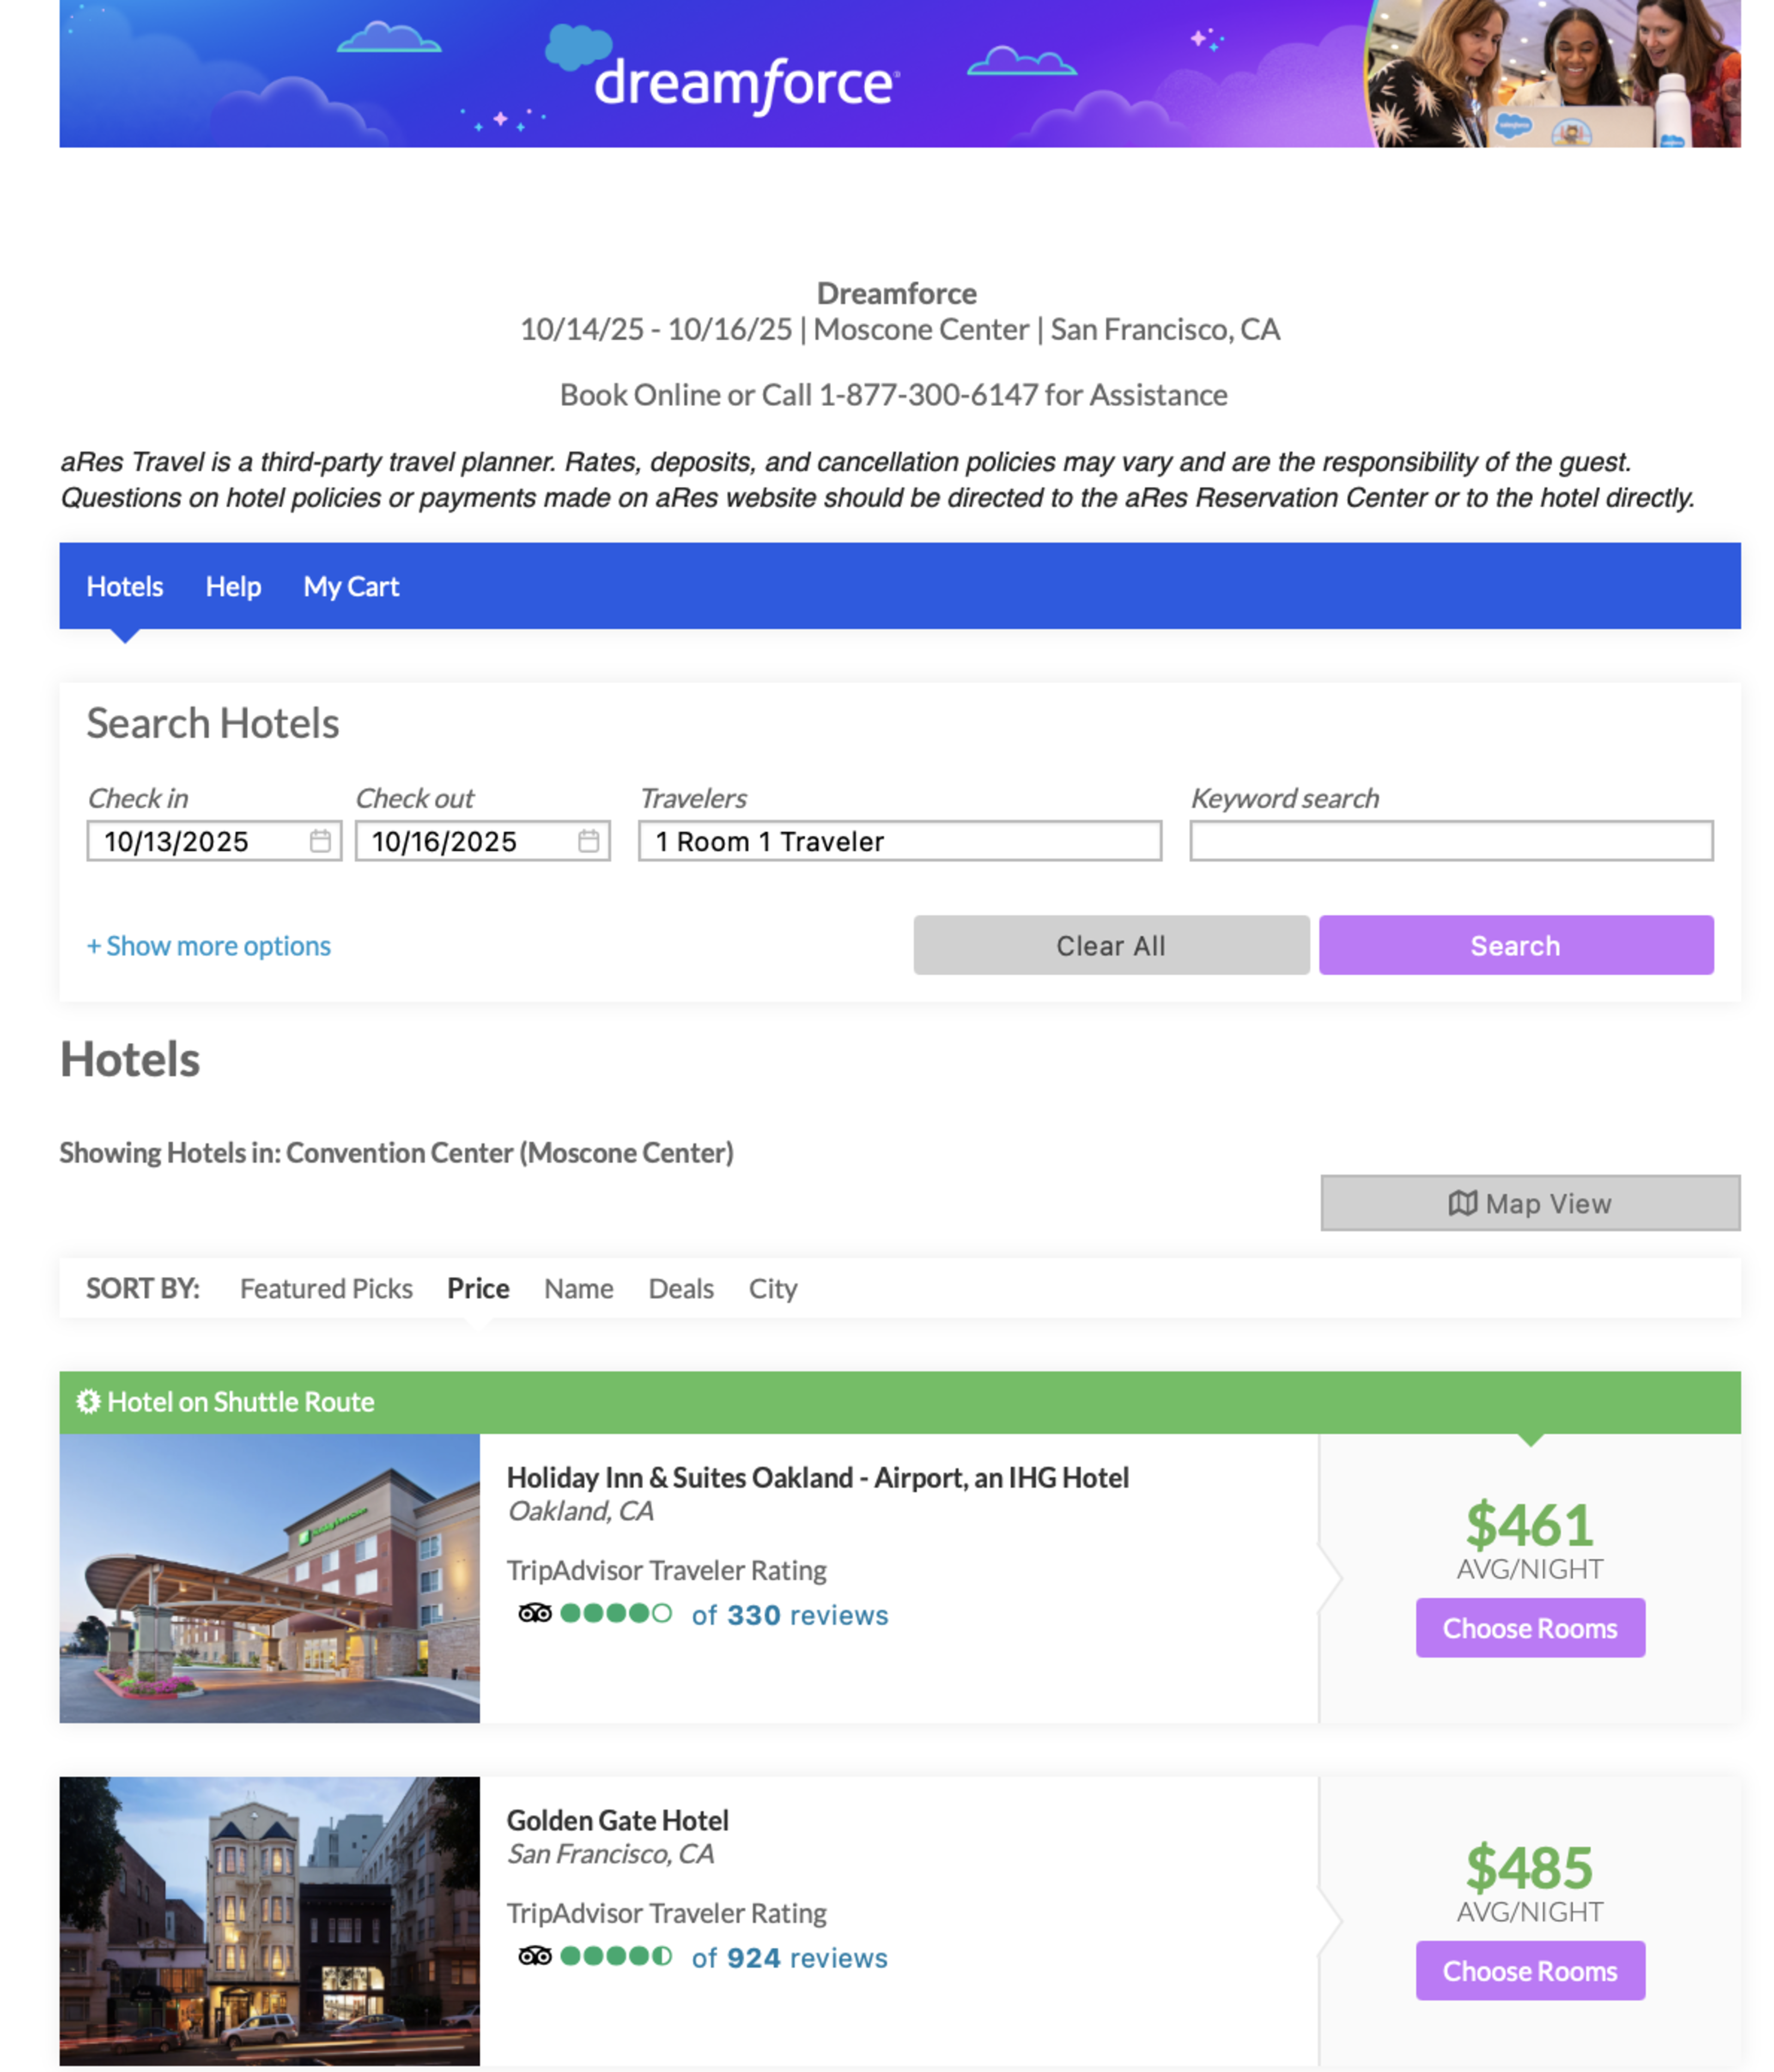
Task: Sort hotels by Deals
Action: tap(681, 1289)
